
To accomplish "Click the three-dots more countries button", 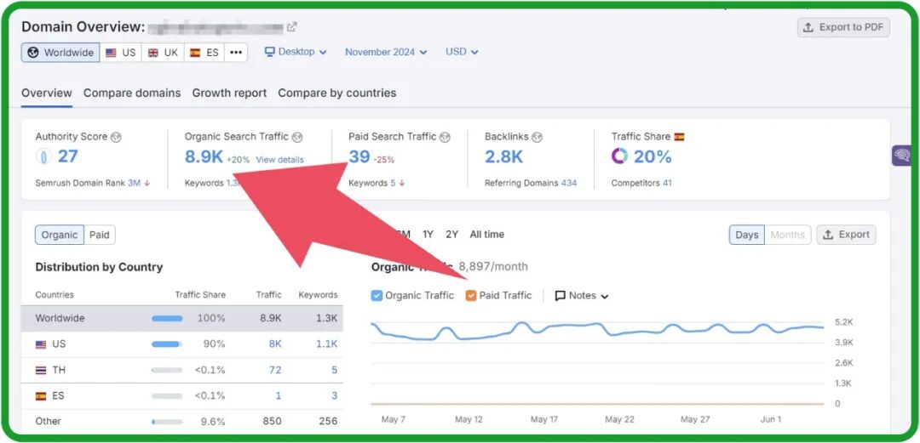I will (x=236, y=53).
